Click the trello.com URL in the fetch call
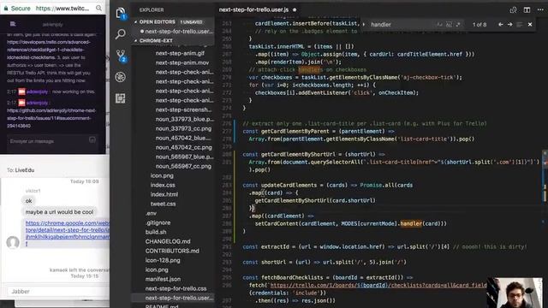Image resolution: width=548 pixels, height=308 pixels. (x=378, y=285)
